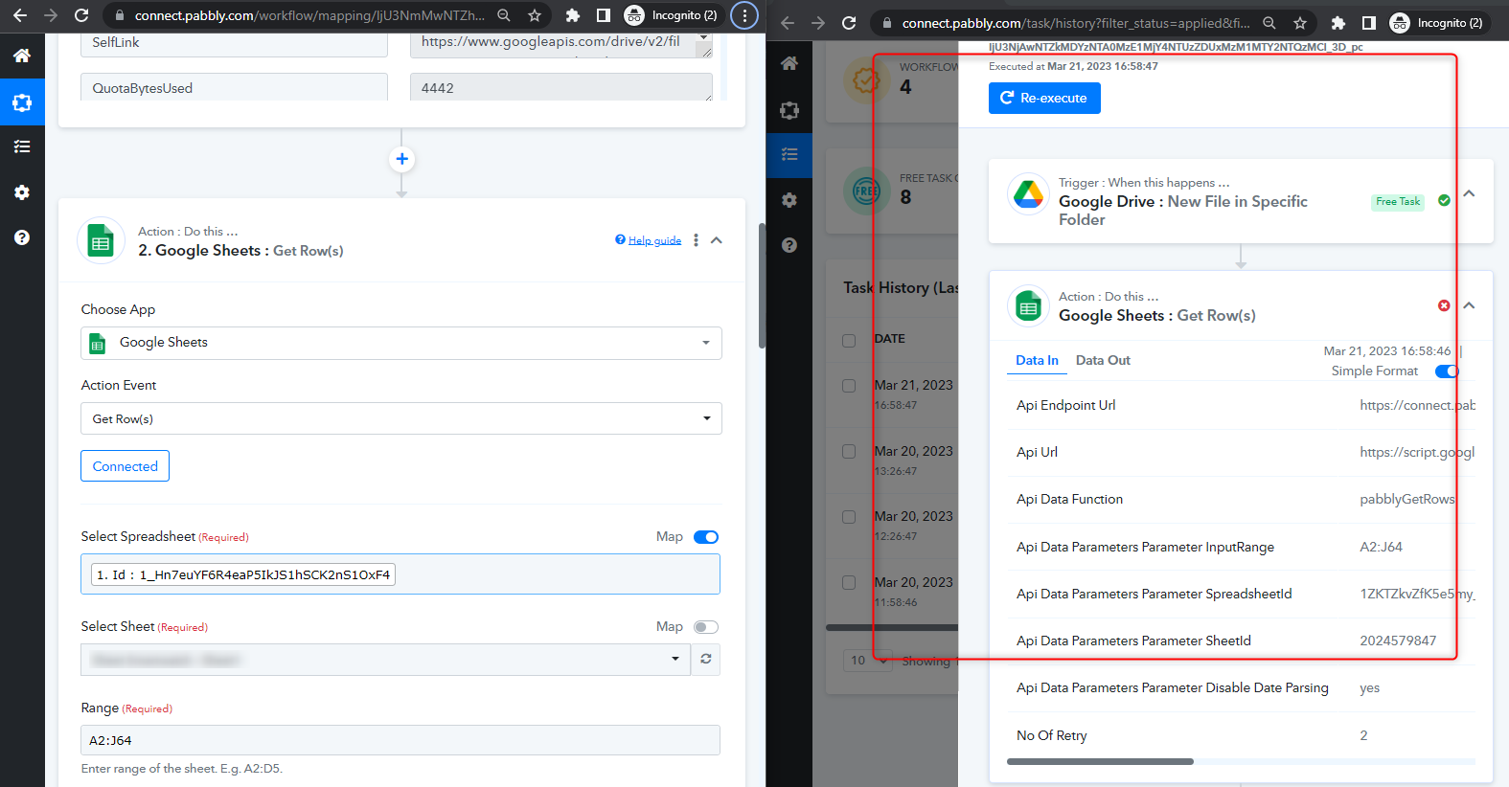Toggle the Simple Format switch
The height and width of the screenshot is (787, 1509).
coord(1446,371)
